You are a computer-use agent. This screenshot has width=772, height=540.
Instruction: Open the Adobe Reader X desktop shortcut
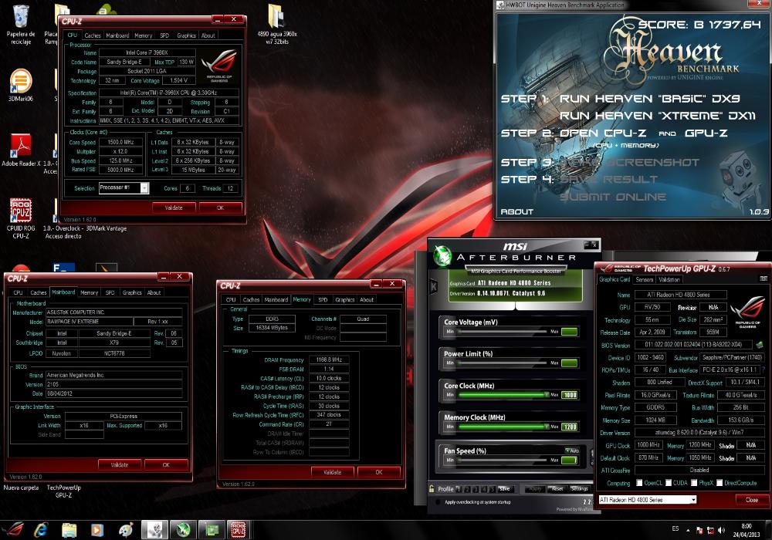click(x=21, y=150)
